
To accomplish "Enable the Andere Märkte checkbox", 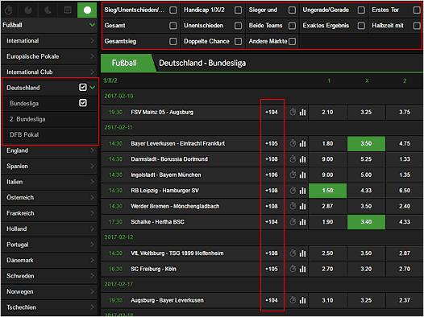I will pyautogui.click(x=292, y=41).
